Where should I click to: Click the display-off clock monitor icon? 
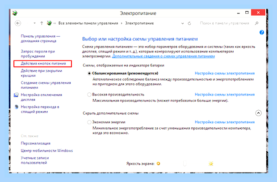click(x=16, y=95)
